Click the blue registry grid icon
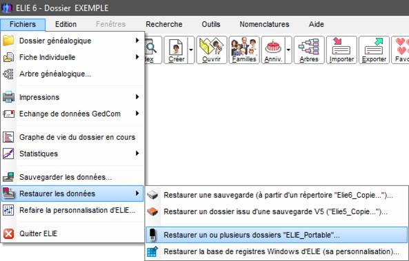This screenshot has height=261, width=409. click(x=152, y=251)
